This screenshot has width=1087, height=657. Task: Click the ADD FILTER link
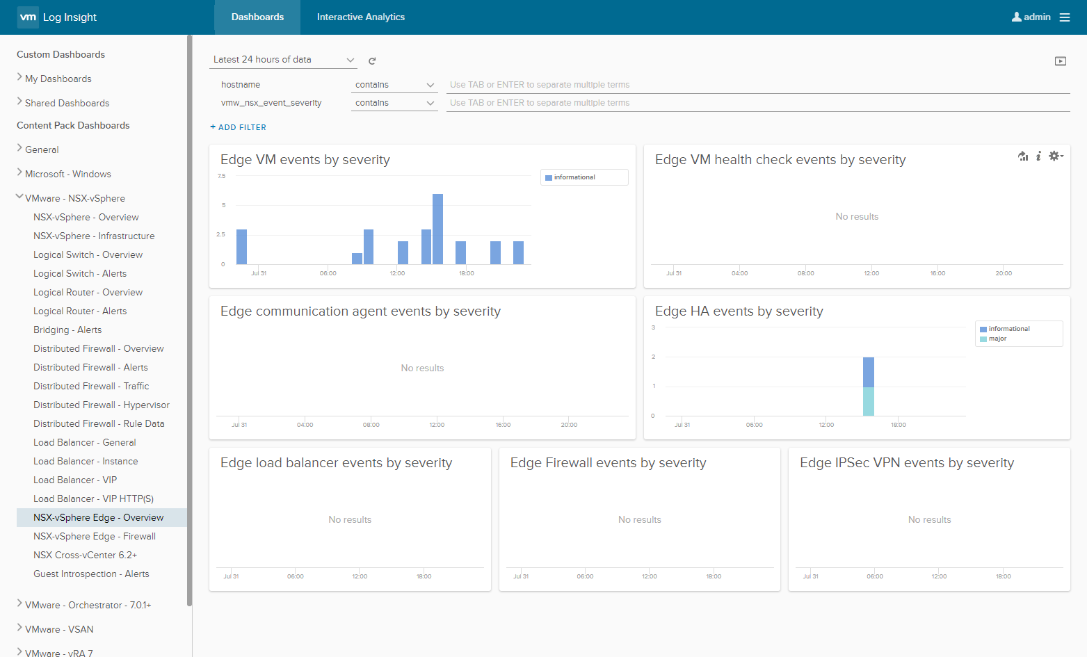click(238, 127)
